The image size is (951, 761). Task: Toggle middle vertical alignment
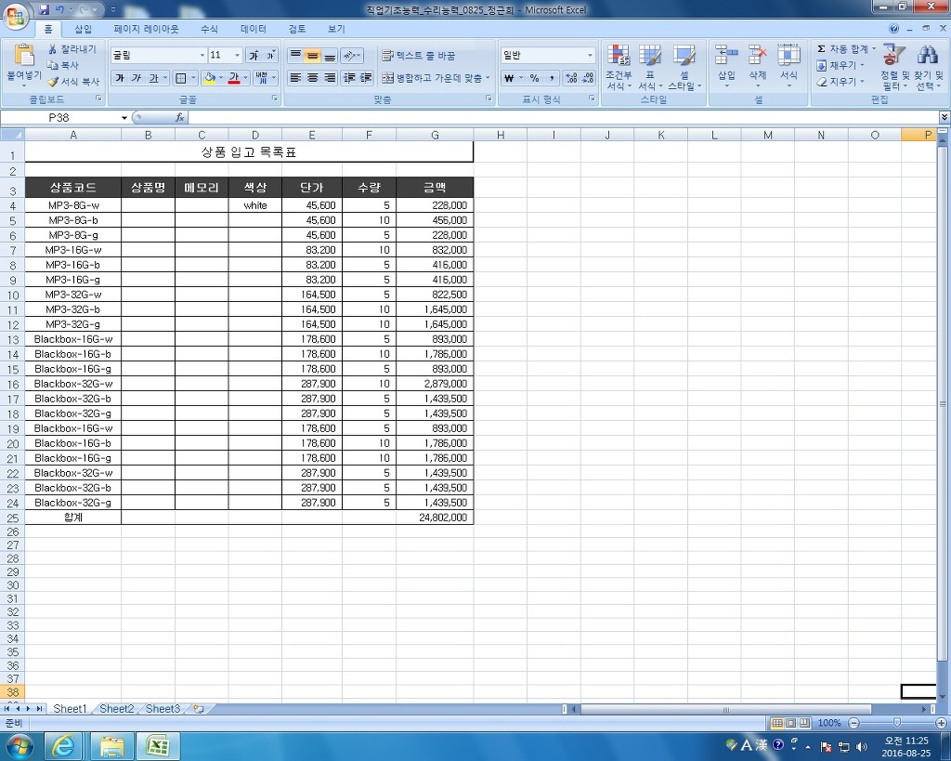pyautogui.click(x=312, y=55)
